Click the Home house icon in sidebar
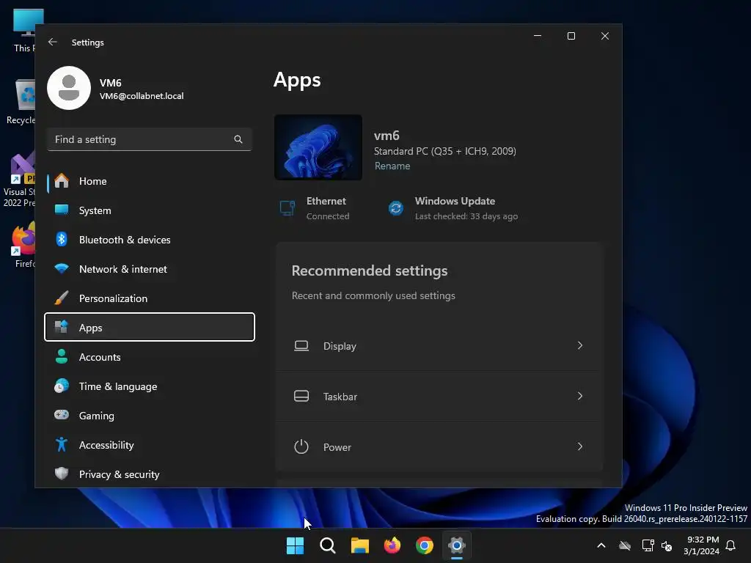Screen dimensions: 751x563 pos(62,181)
